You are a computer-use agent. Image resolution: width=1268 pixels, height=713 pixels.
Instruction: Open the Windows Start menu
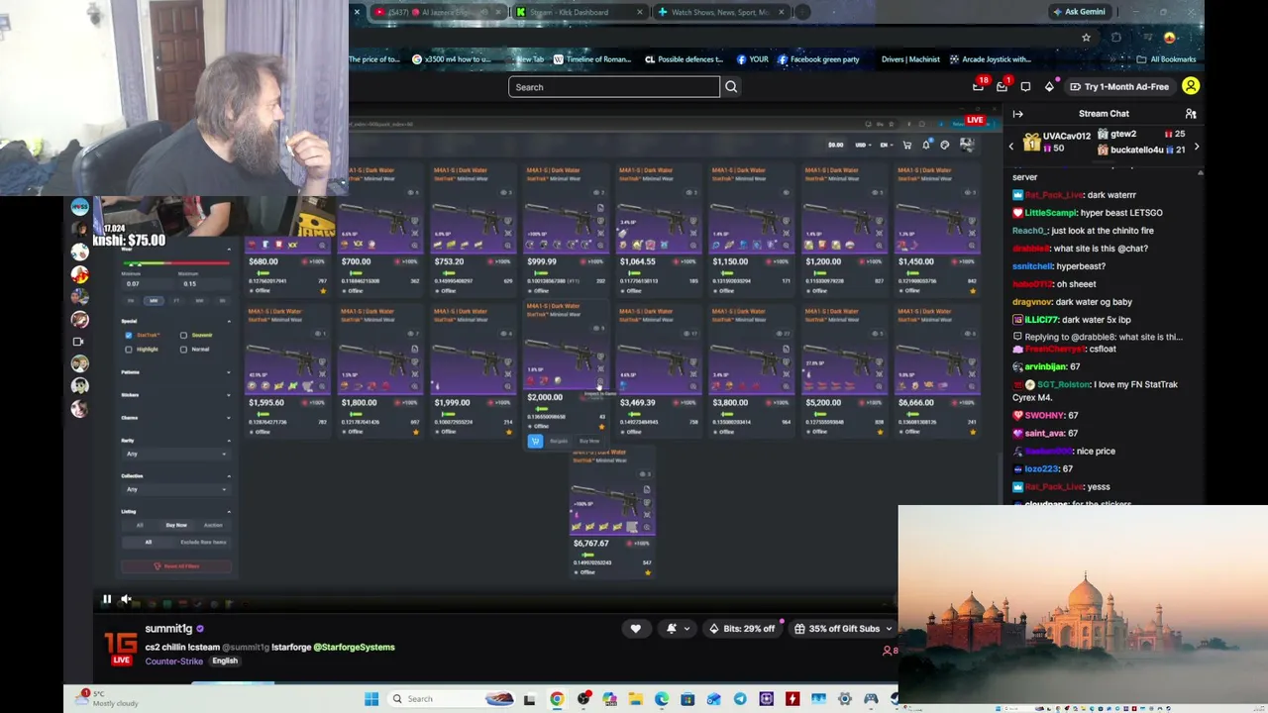coord(371,699)
